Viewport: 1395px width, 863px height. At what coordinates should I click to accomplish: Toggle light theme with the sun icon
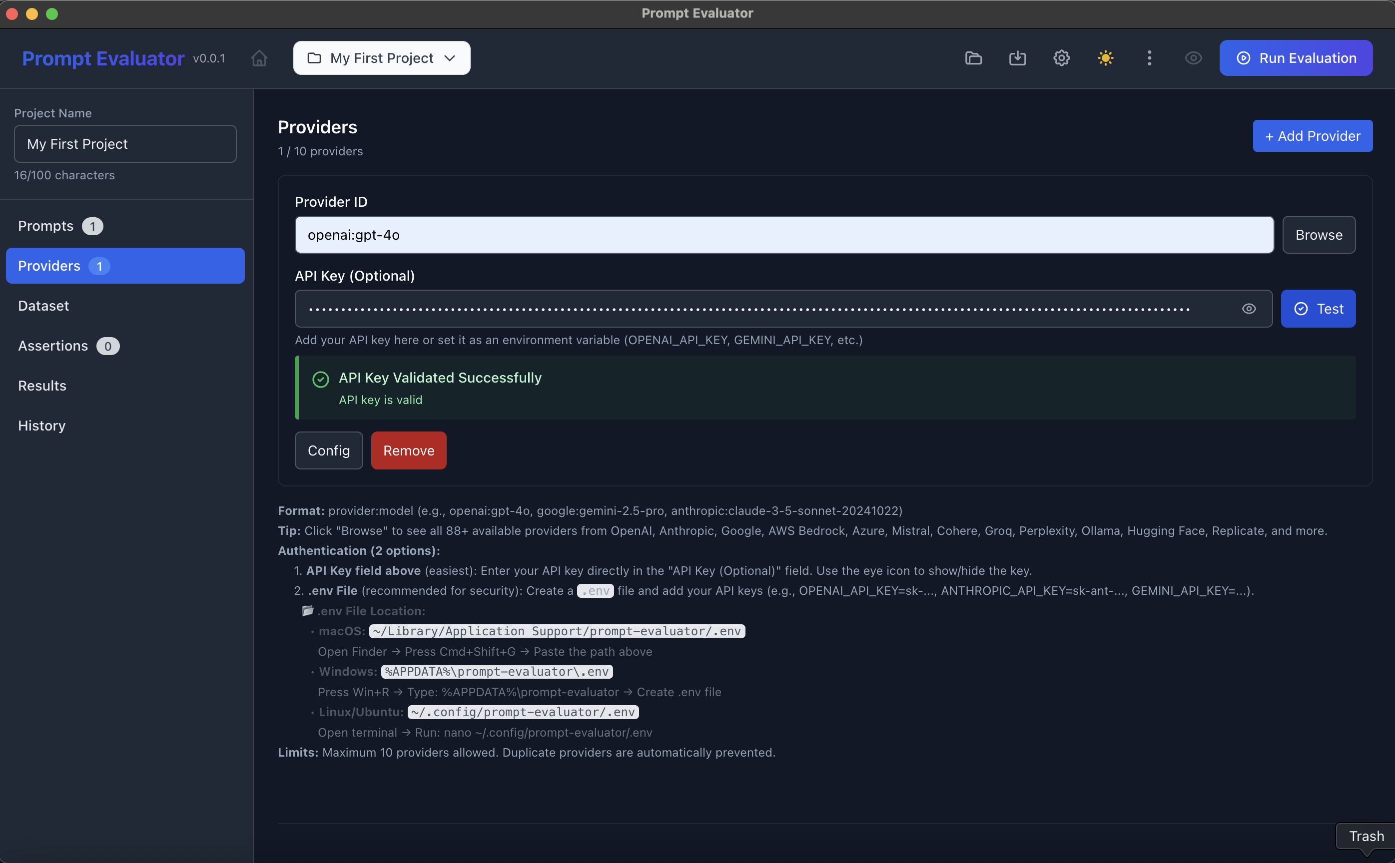click(1105, 57)
